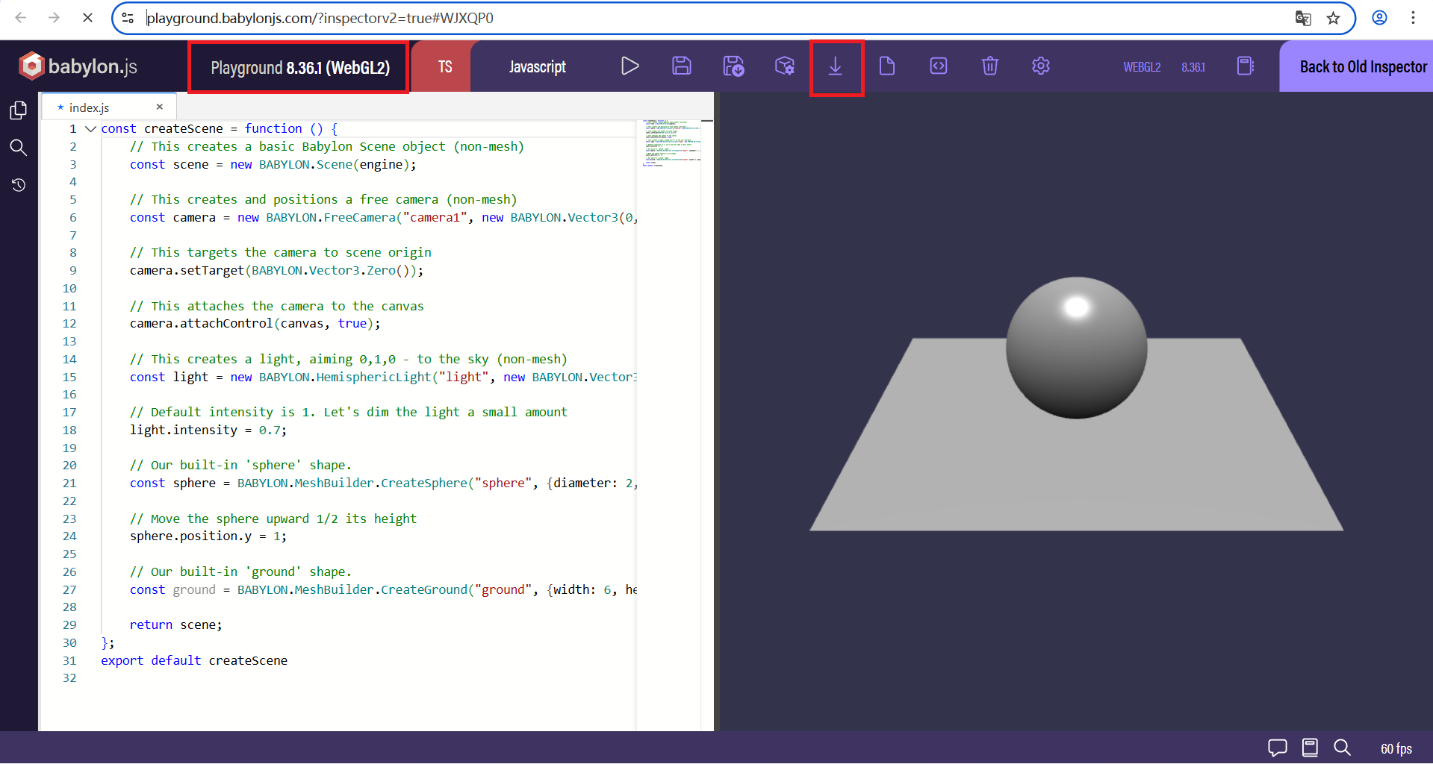
Task: Click line 'light.intensity = 0.7;'
Action: tap(208, 430)
